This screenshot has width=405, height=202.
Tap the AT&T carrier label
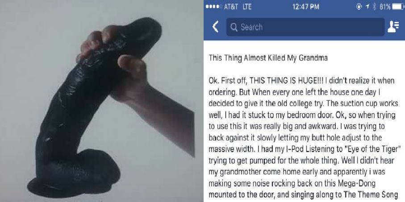(231, 7)
